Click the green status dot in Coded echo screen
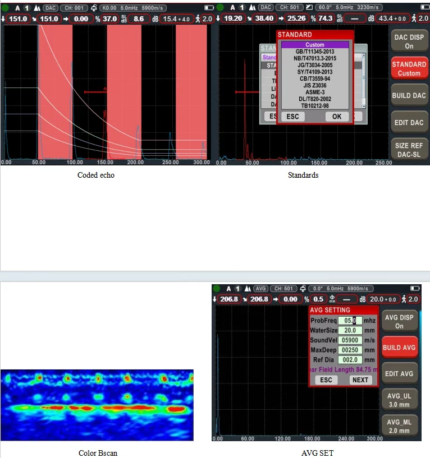The height and width of the screenshot is (458, 430). (x=6, y=8)
